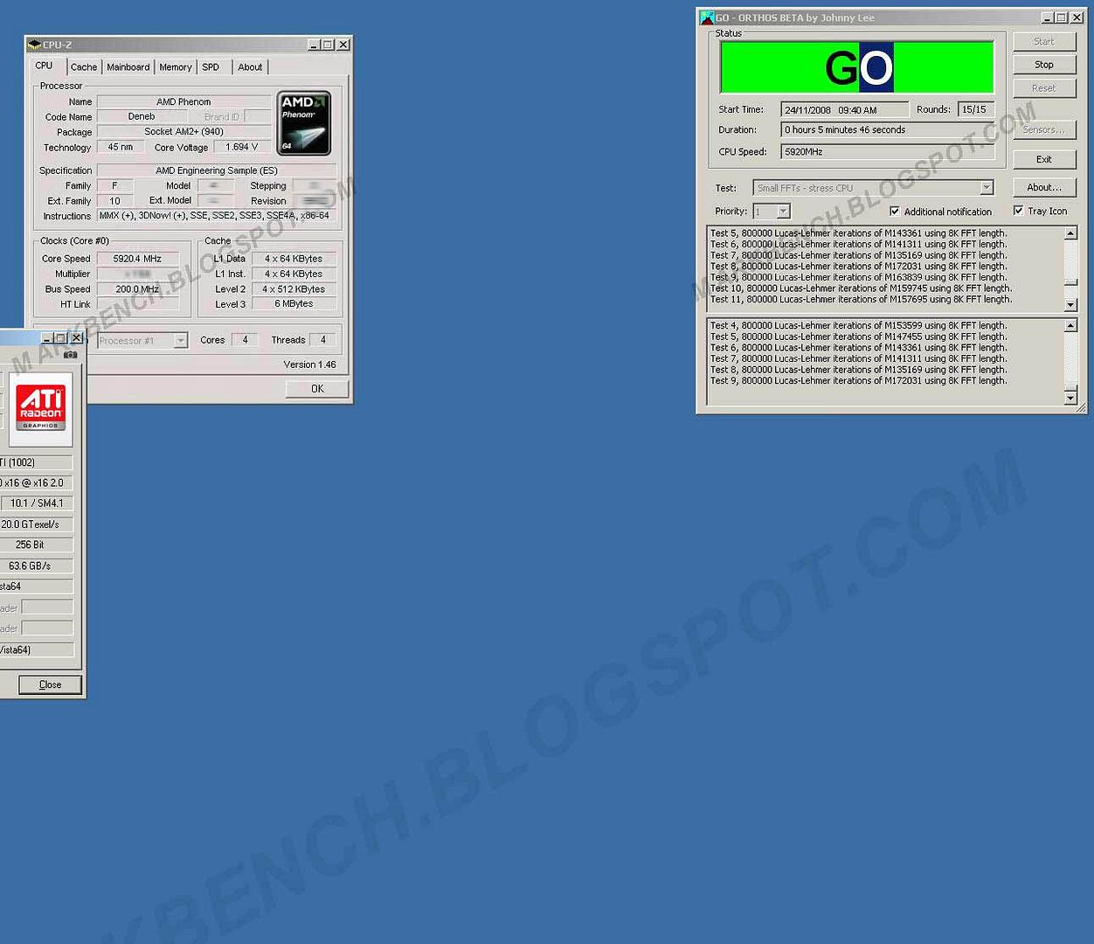This screenshot has height=944, width=1094.
Task: Open the Memory tab in CPU-Z
Action: point(175,67)
